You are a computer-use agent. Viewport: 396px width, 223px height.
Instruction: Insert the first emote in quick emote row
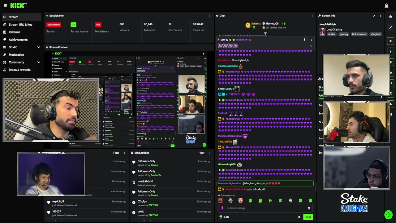pyautogui.click(x=221, y=201)
